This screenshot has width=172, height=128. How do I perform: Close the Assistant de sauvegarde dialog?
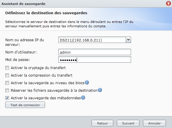169,3
